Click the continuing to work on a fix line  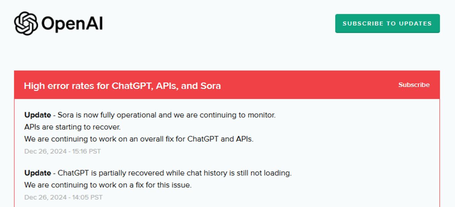[108, 185]
